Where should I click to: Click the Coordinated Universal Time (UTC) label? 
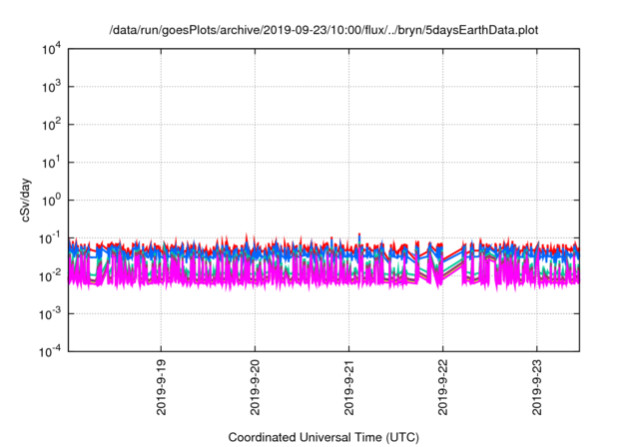[x=323, y=437]
